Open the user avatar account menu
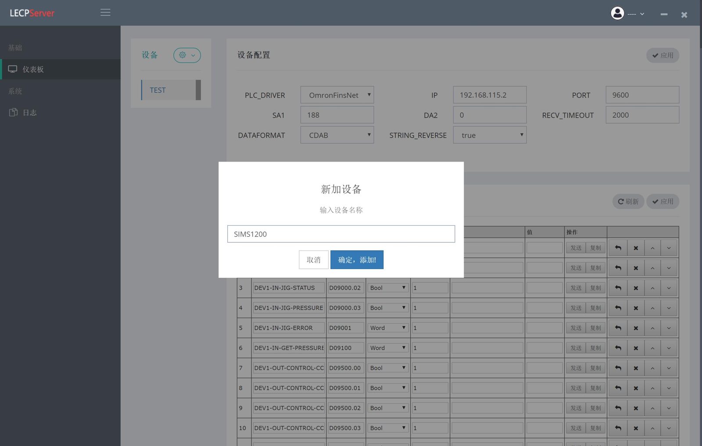The height and width of the screenshot is (446, 702). click(x=627, y=14)
